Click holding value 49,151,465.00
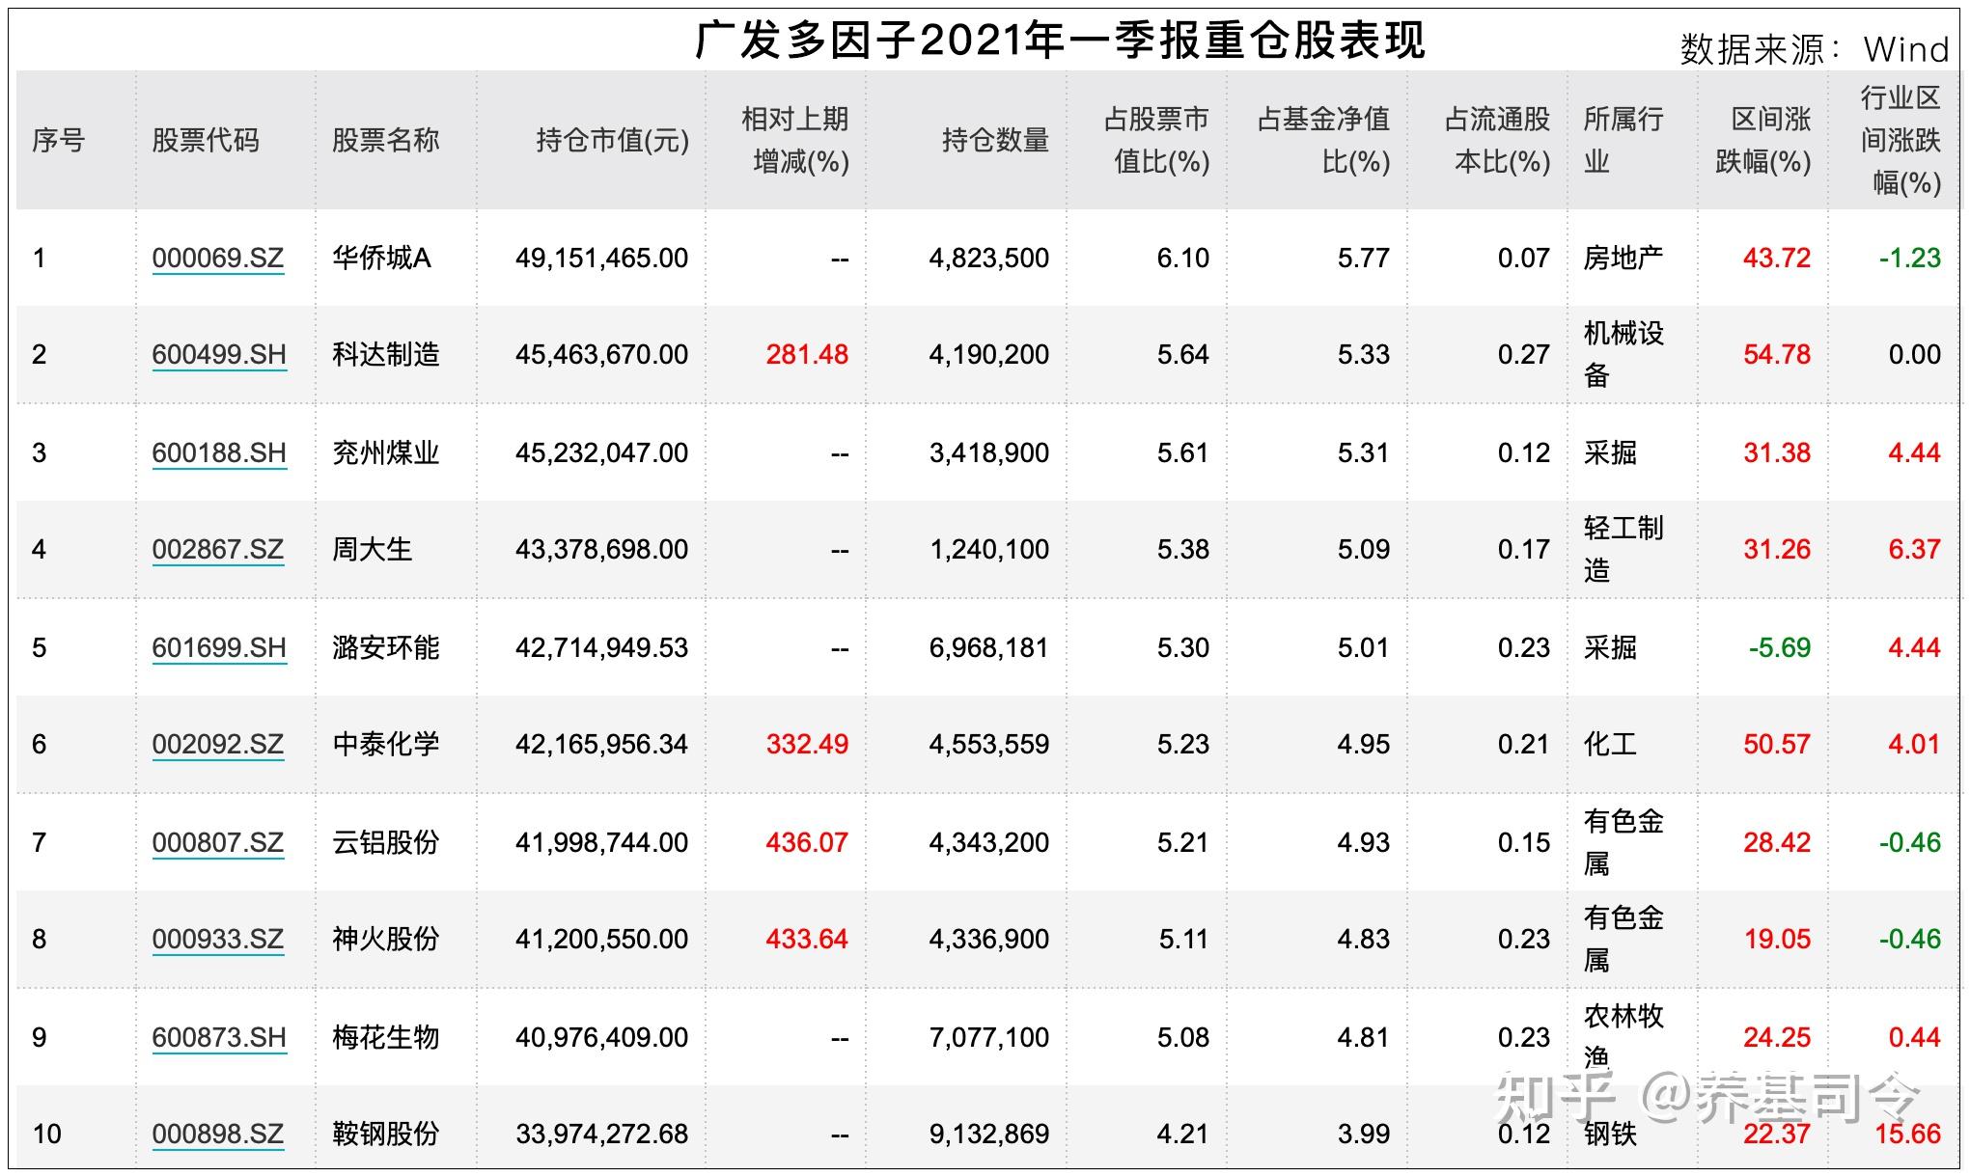Screen dimensions: 1970x1176 coord(602,259)
